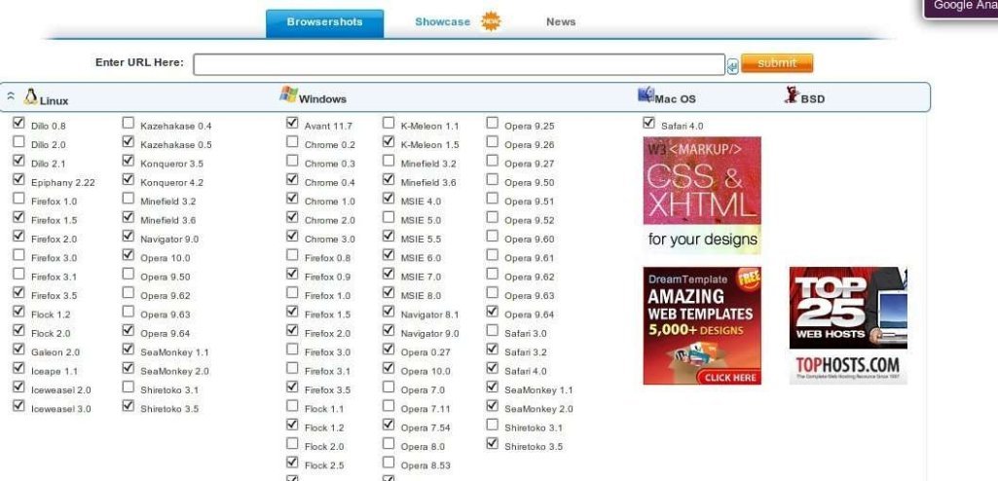Uncheck Opera 9.64 in the third Windows column

492,312
